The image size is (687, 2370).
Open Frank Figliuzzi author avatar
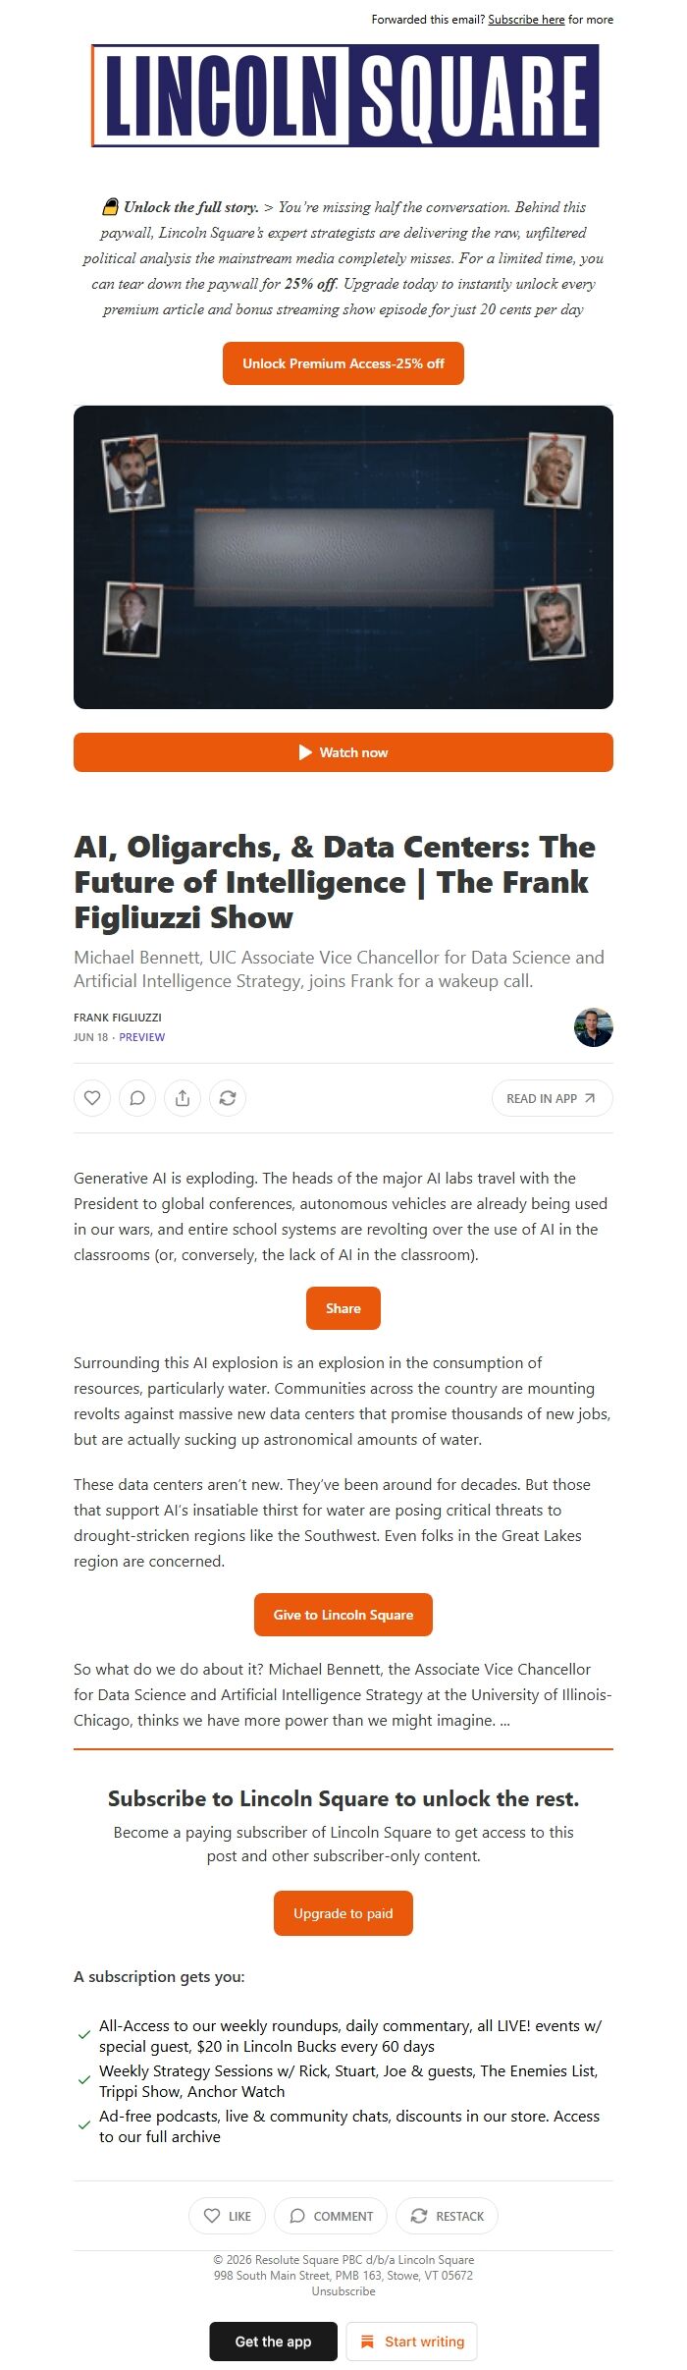(593, 1027)
